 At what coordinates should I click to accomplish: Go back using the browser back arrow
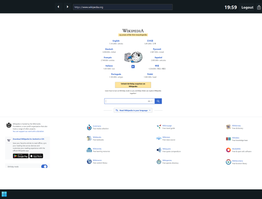pos(58,7)
